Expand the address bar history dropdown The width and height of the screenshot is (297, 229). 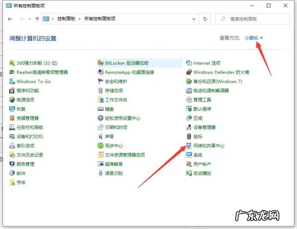(x=194, y=19)
